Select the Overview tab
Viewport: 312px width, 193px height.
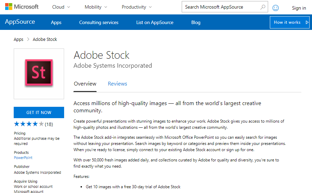point(85,84)
